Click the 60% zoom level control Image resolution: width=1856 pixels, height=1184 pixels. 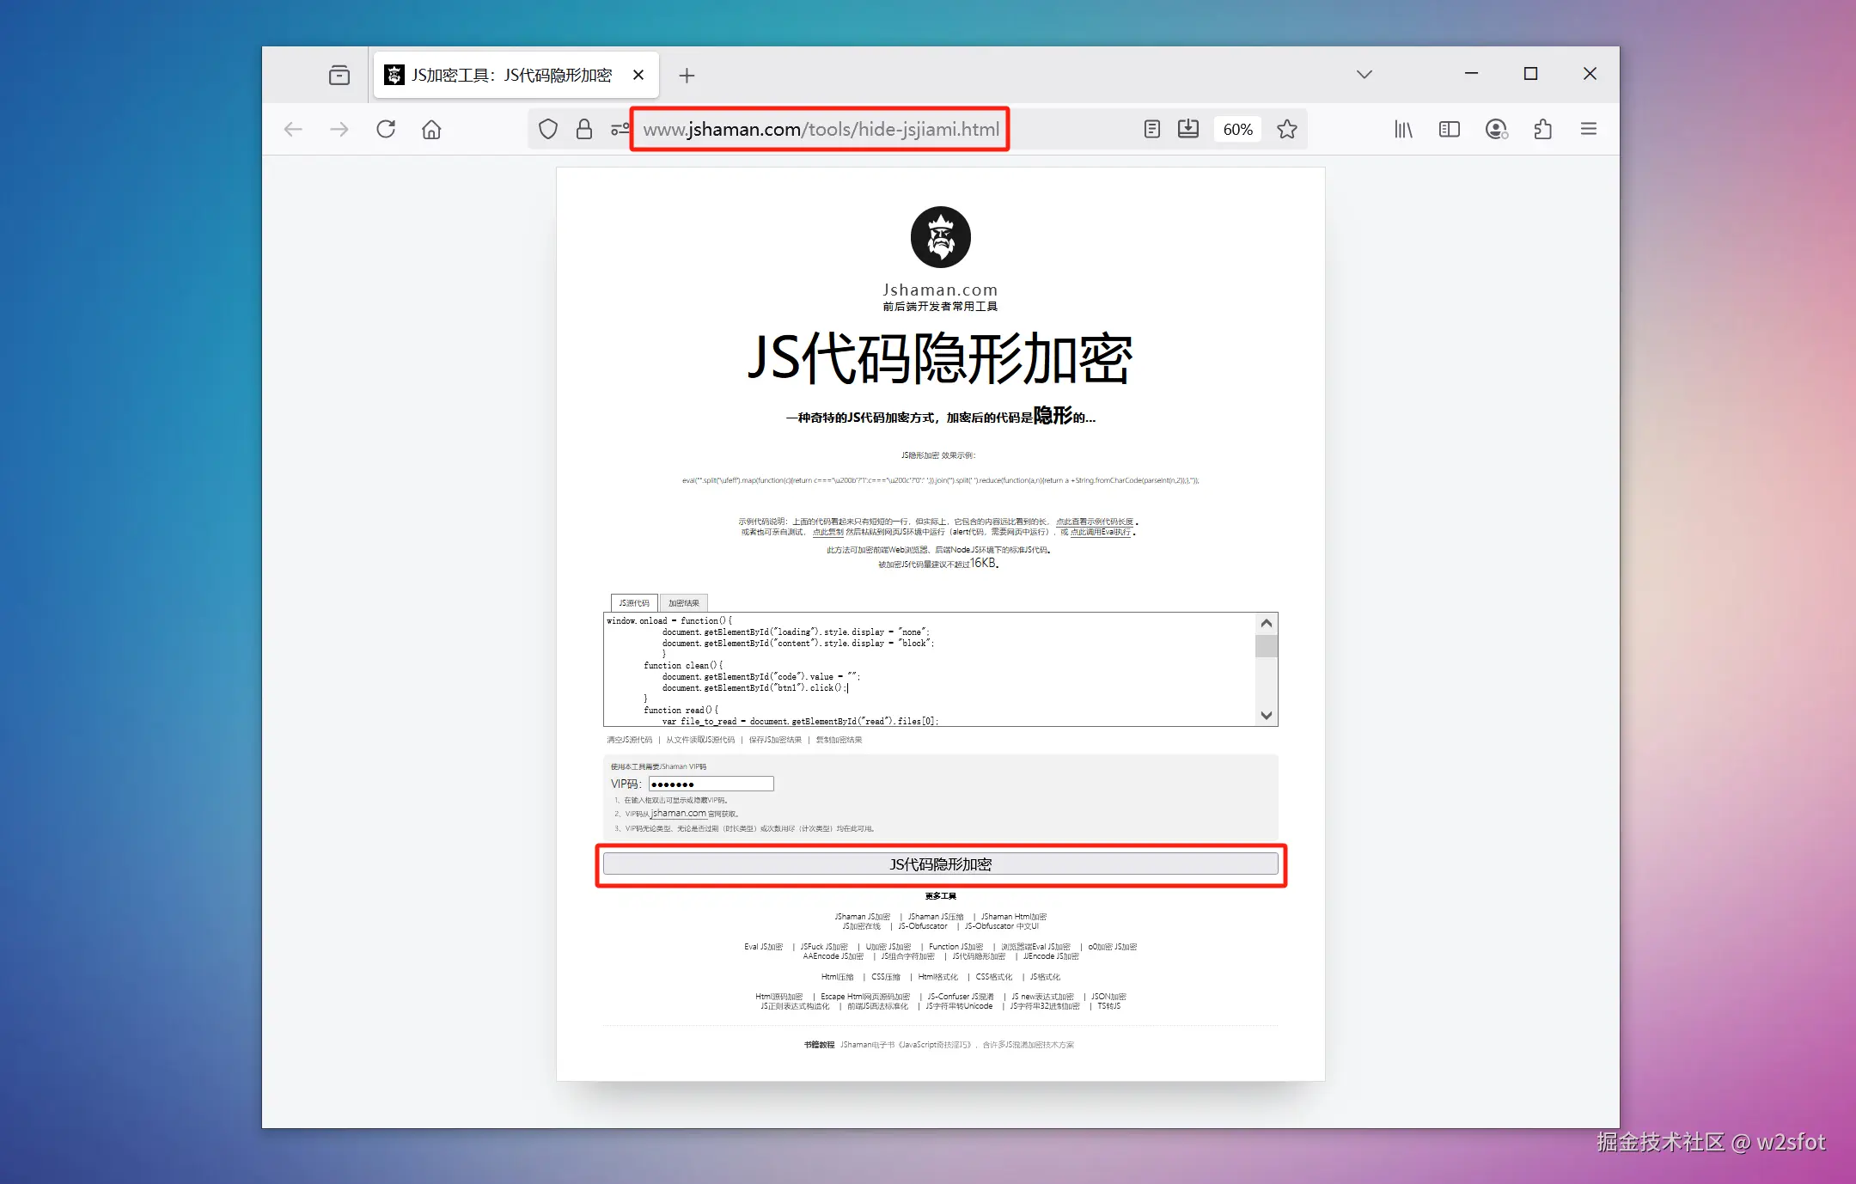pyautogui.click(x=1237, y=129)
